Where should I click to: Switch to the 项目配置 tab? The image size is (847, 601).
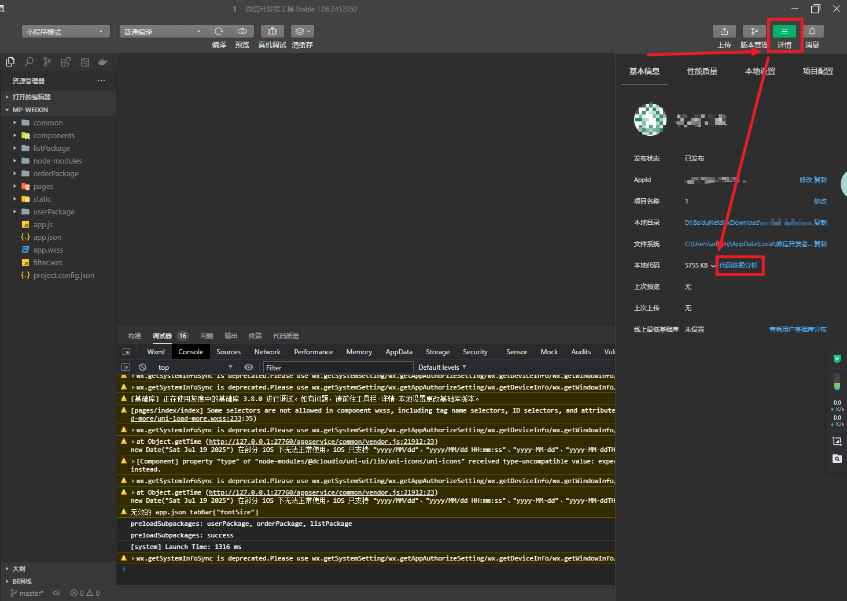[x=818, y=71]
